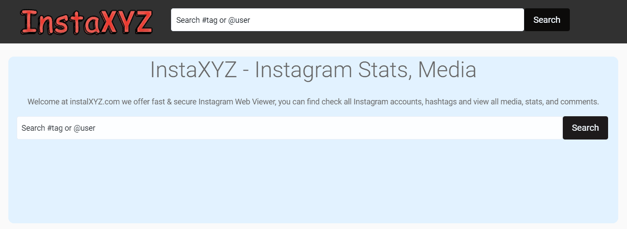Click the dark header bar right of Search
This screenshot has width=627, height=229.
tap(598, 21)
